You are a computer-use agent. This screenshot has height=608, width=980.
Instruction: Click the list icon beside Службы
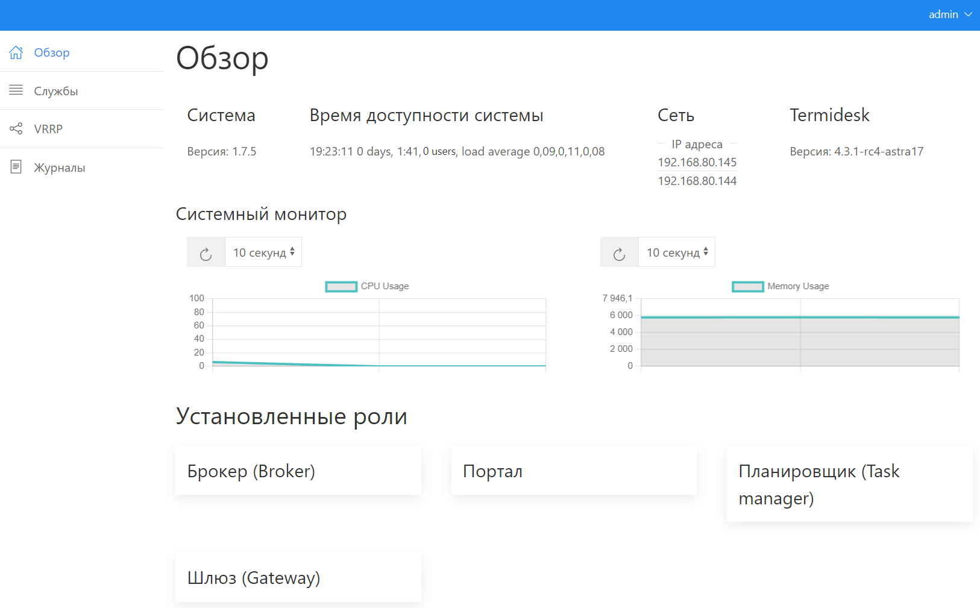point(16,90)
